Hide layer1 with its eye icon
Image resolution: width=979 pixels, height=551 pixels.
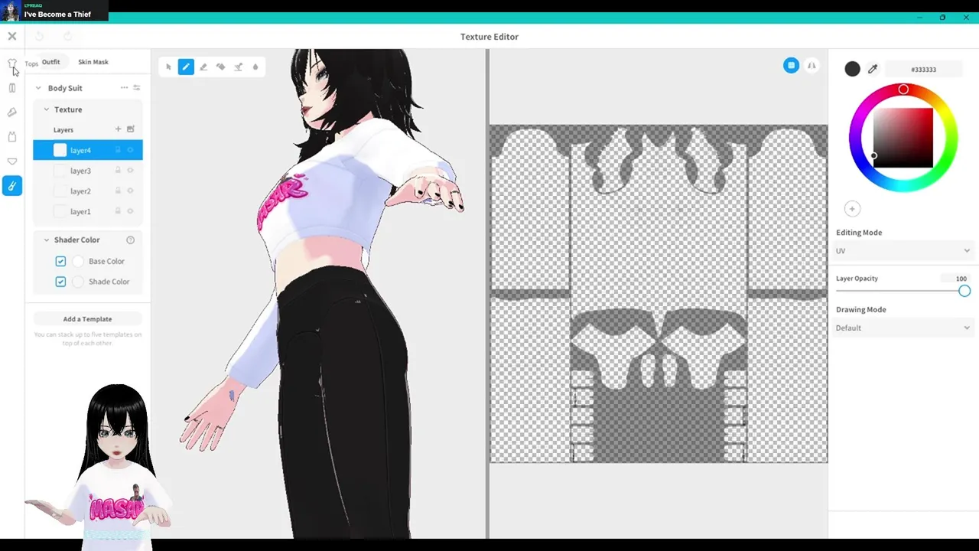131,211
